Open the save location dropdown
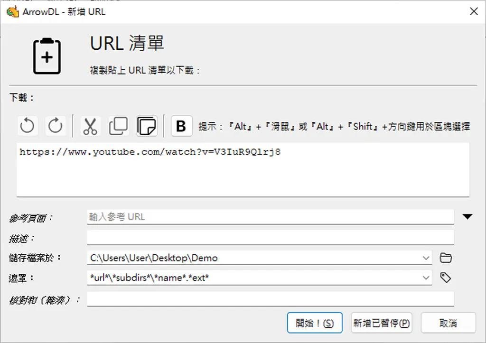486x343 pixels. (426, 258)
